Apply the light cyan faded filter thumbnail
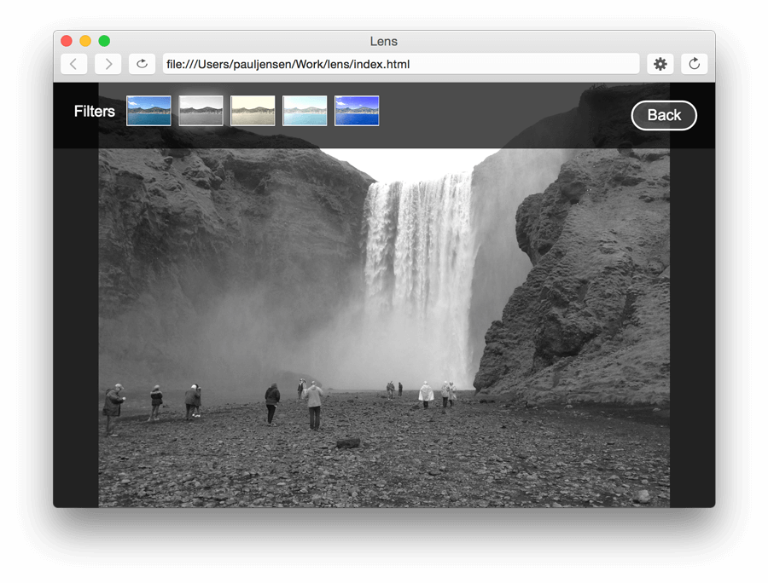This screenshot has height=583, width=768. click(x=305, y=111)
